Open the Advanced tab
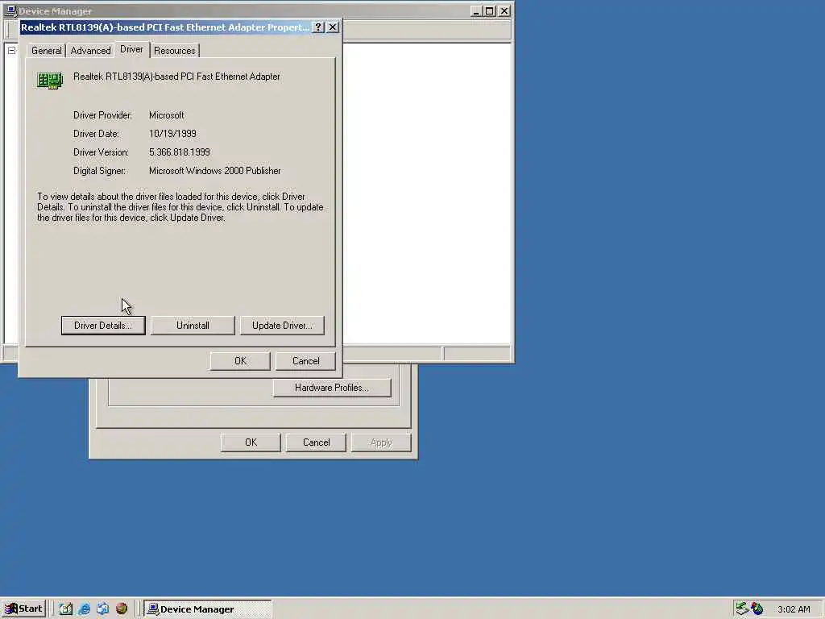Viewport: 825px width, 619px height. click(x=90, y=51)
